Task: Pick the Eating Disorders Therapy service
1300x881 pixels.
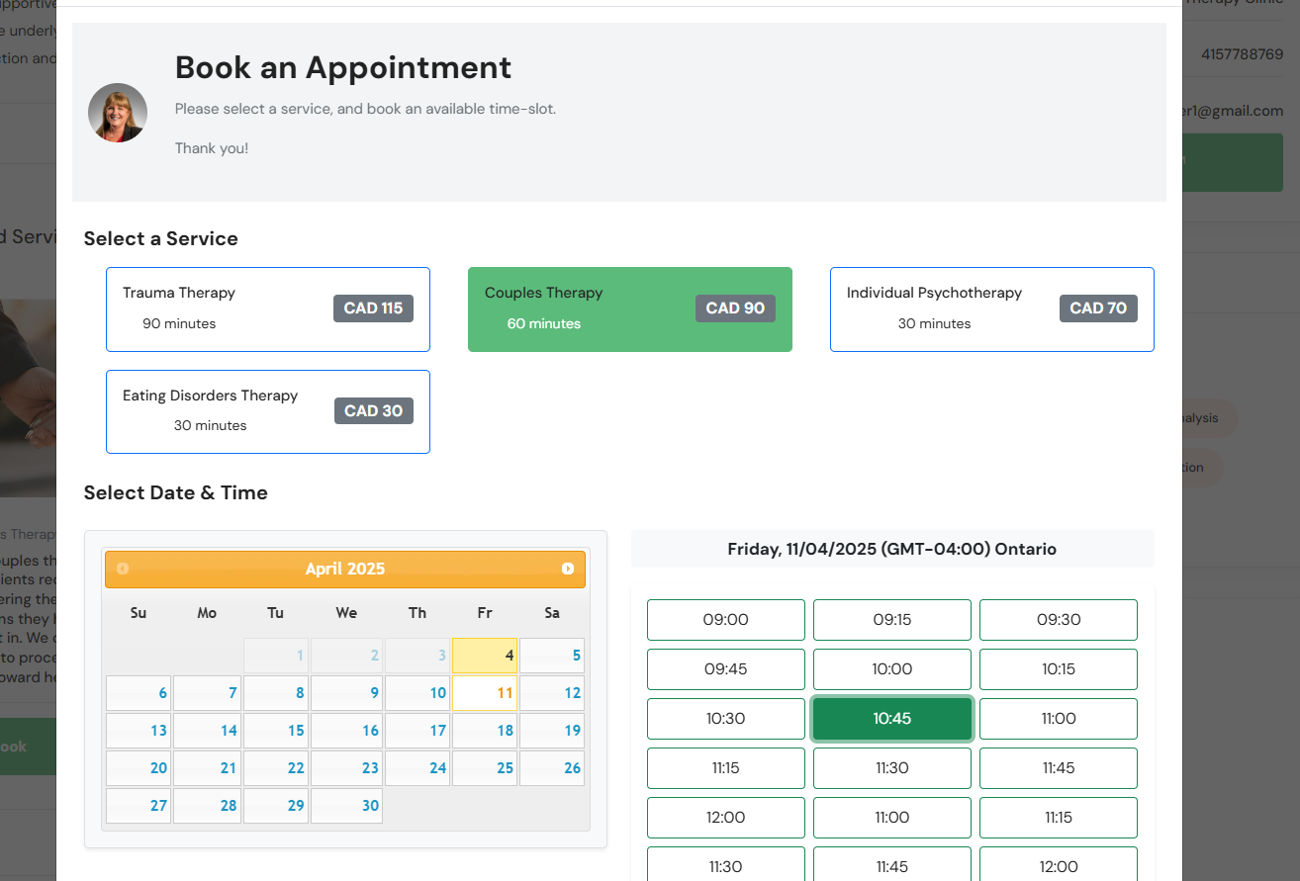Action: [268, 411]
